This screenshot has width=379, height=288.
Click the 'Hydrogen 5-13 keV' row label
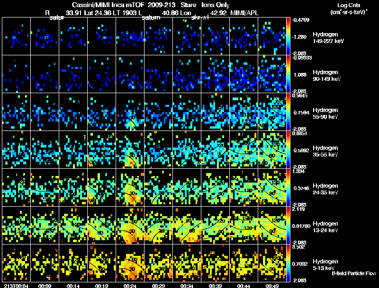click(325, 265)
